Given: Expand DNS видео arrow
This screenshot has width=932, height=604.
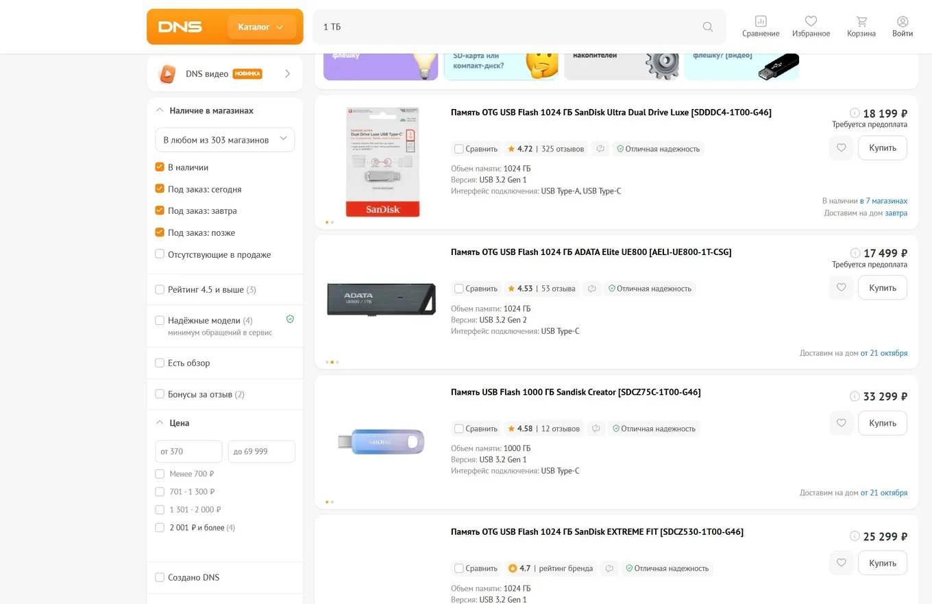Looking at the screenshot, I should pyautogui.click(x=288, y=74).
